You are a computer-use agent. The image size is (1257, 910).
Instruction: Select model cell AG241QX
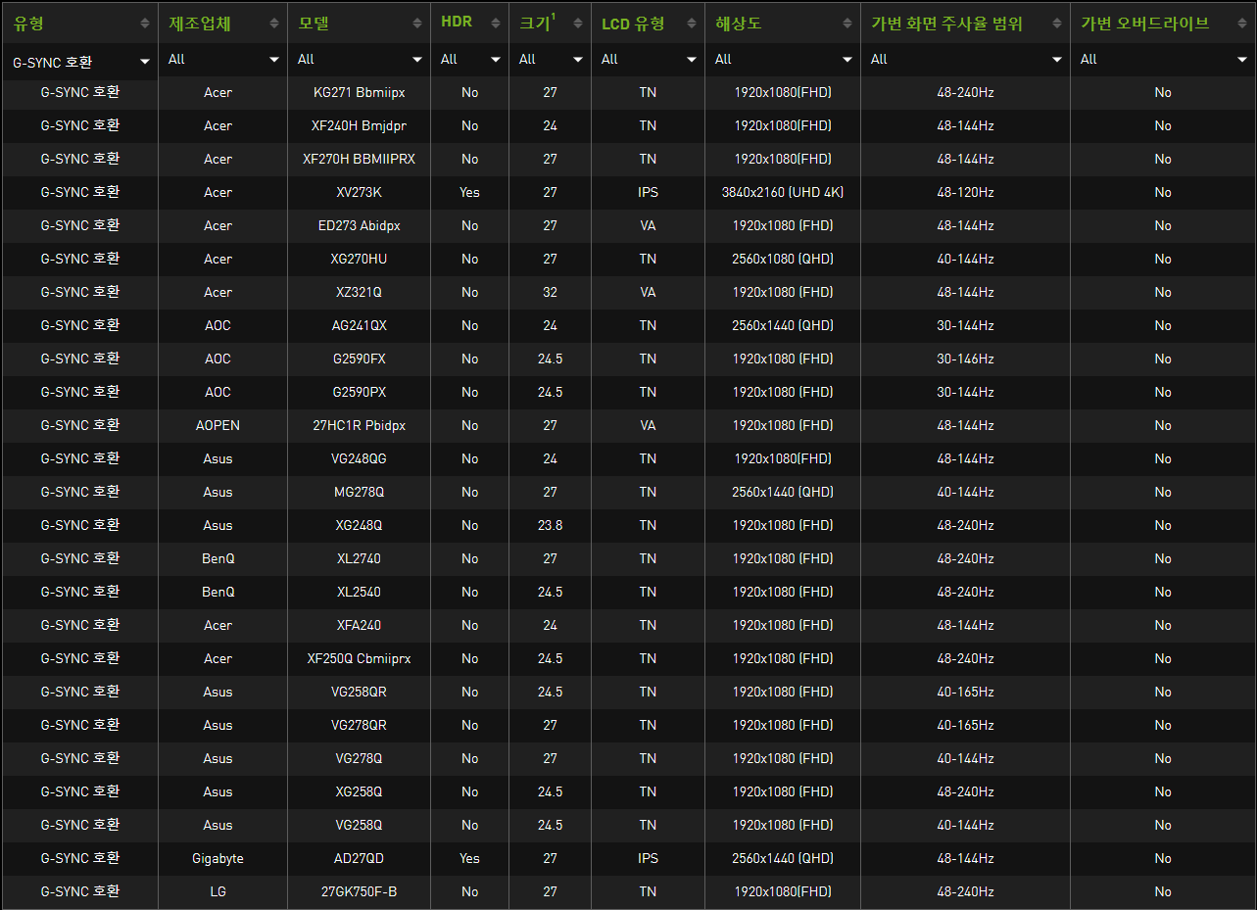(359, 326)
